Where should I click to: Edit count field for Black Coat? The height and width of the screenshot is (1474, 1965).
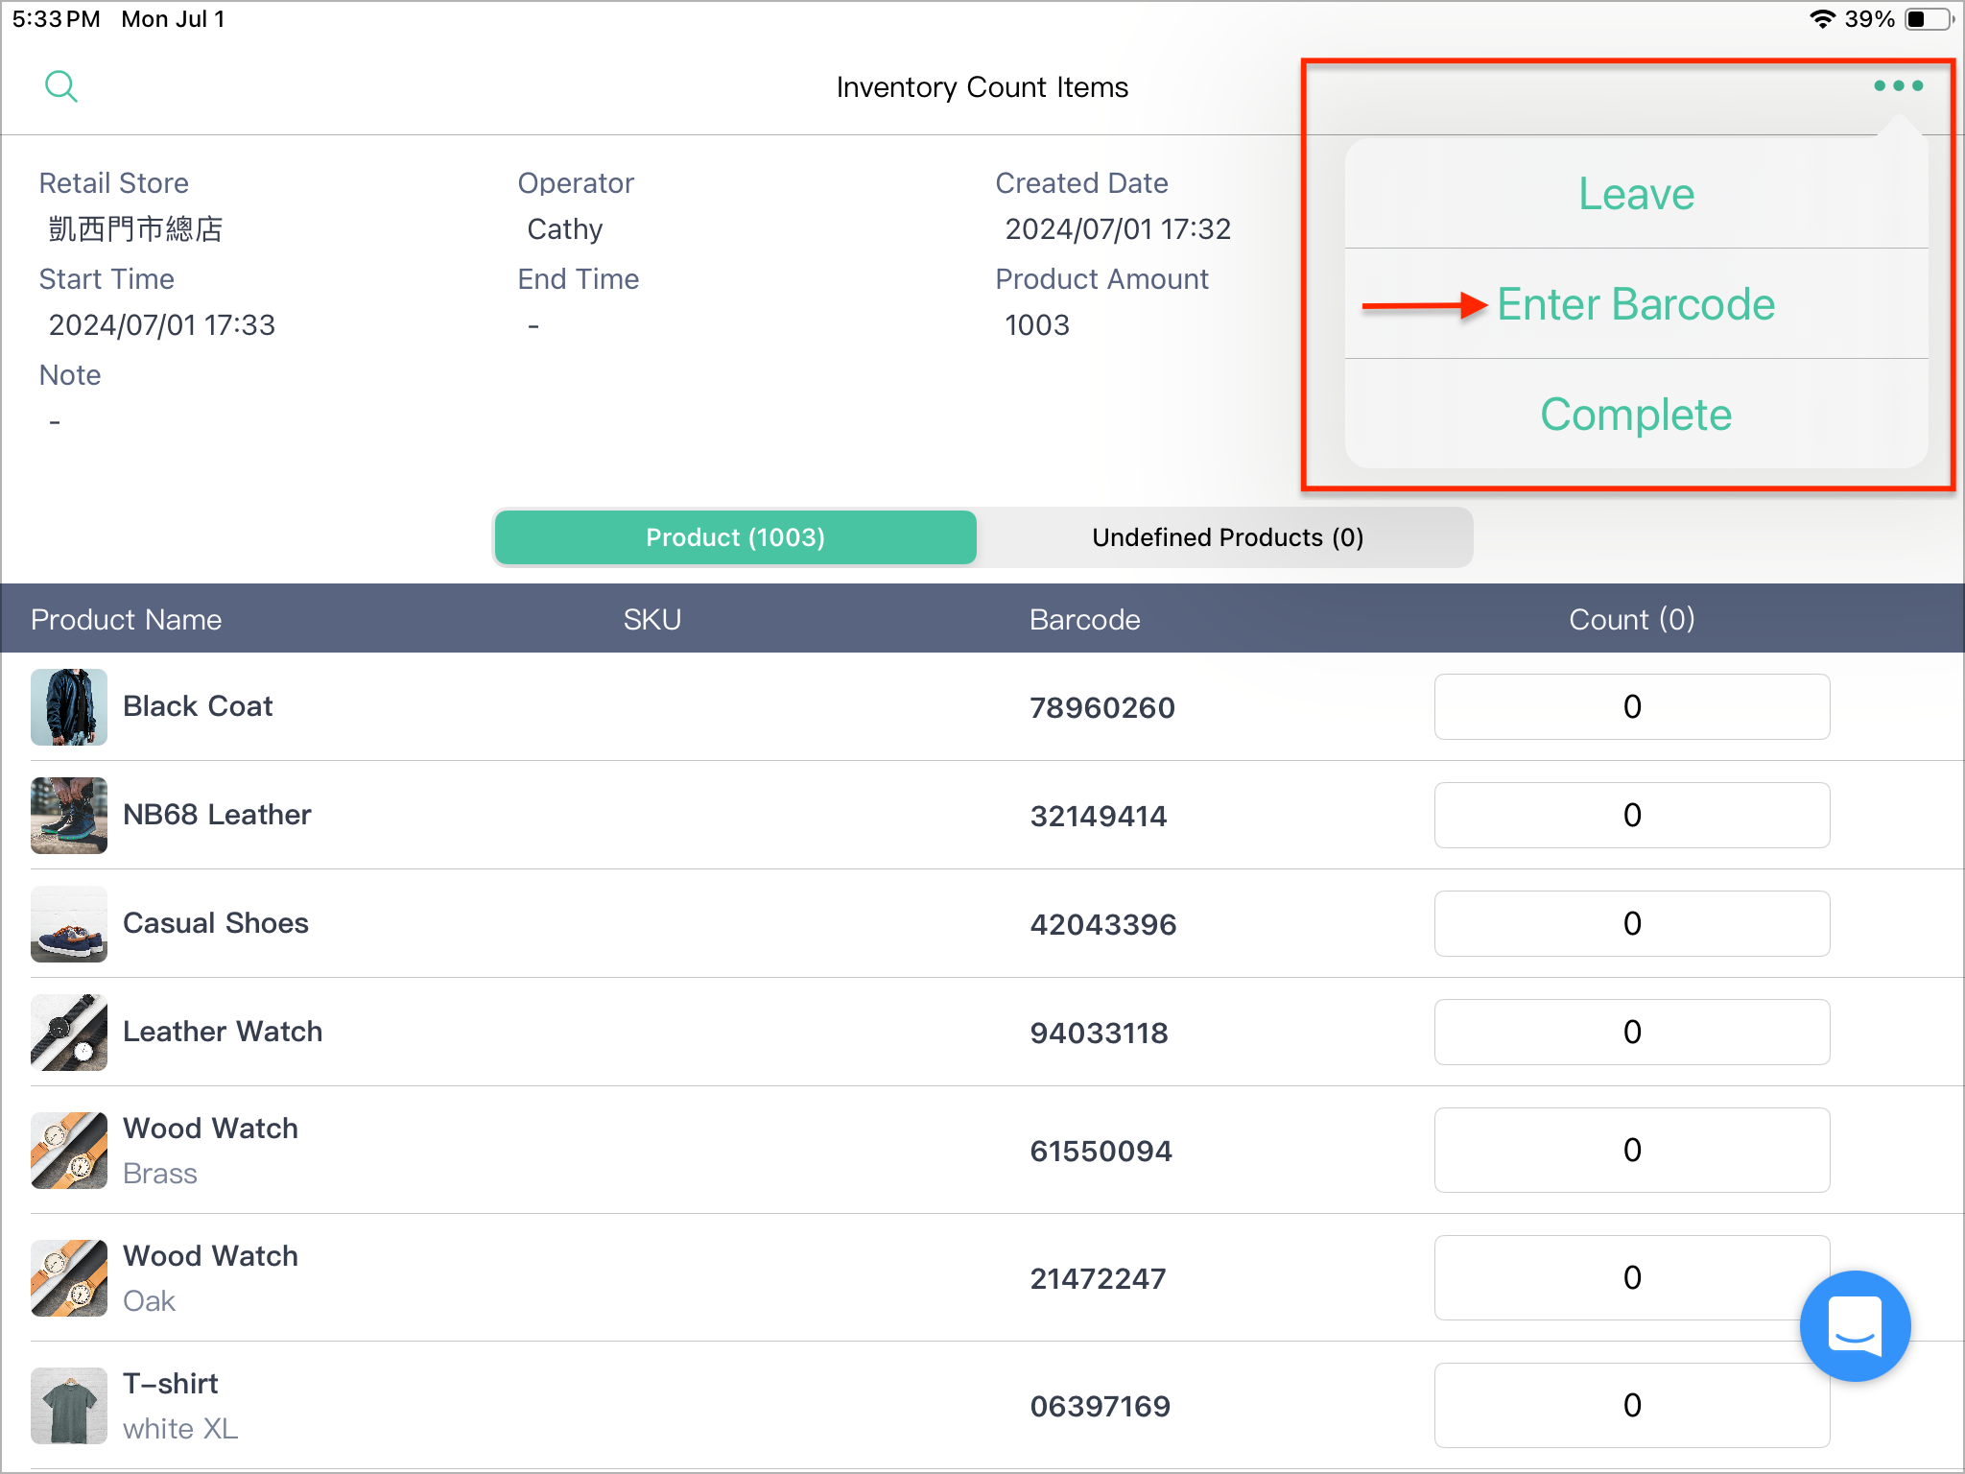[1632, 707]
